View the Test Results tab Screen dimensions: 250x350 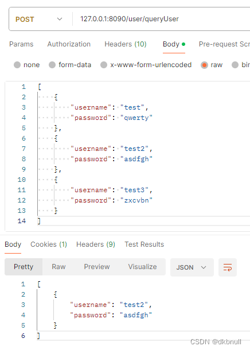point(144,244)
